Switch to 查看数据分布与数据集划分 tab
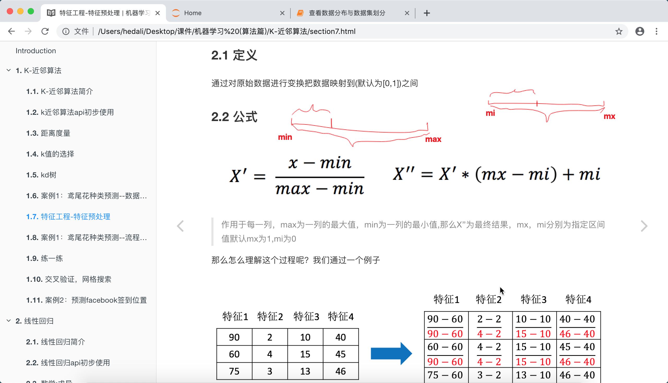 tap(347, 13)
